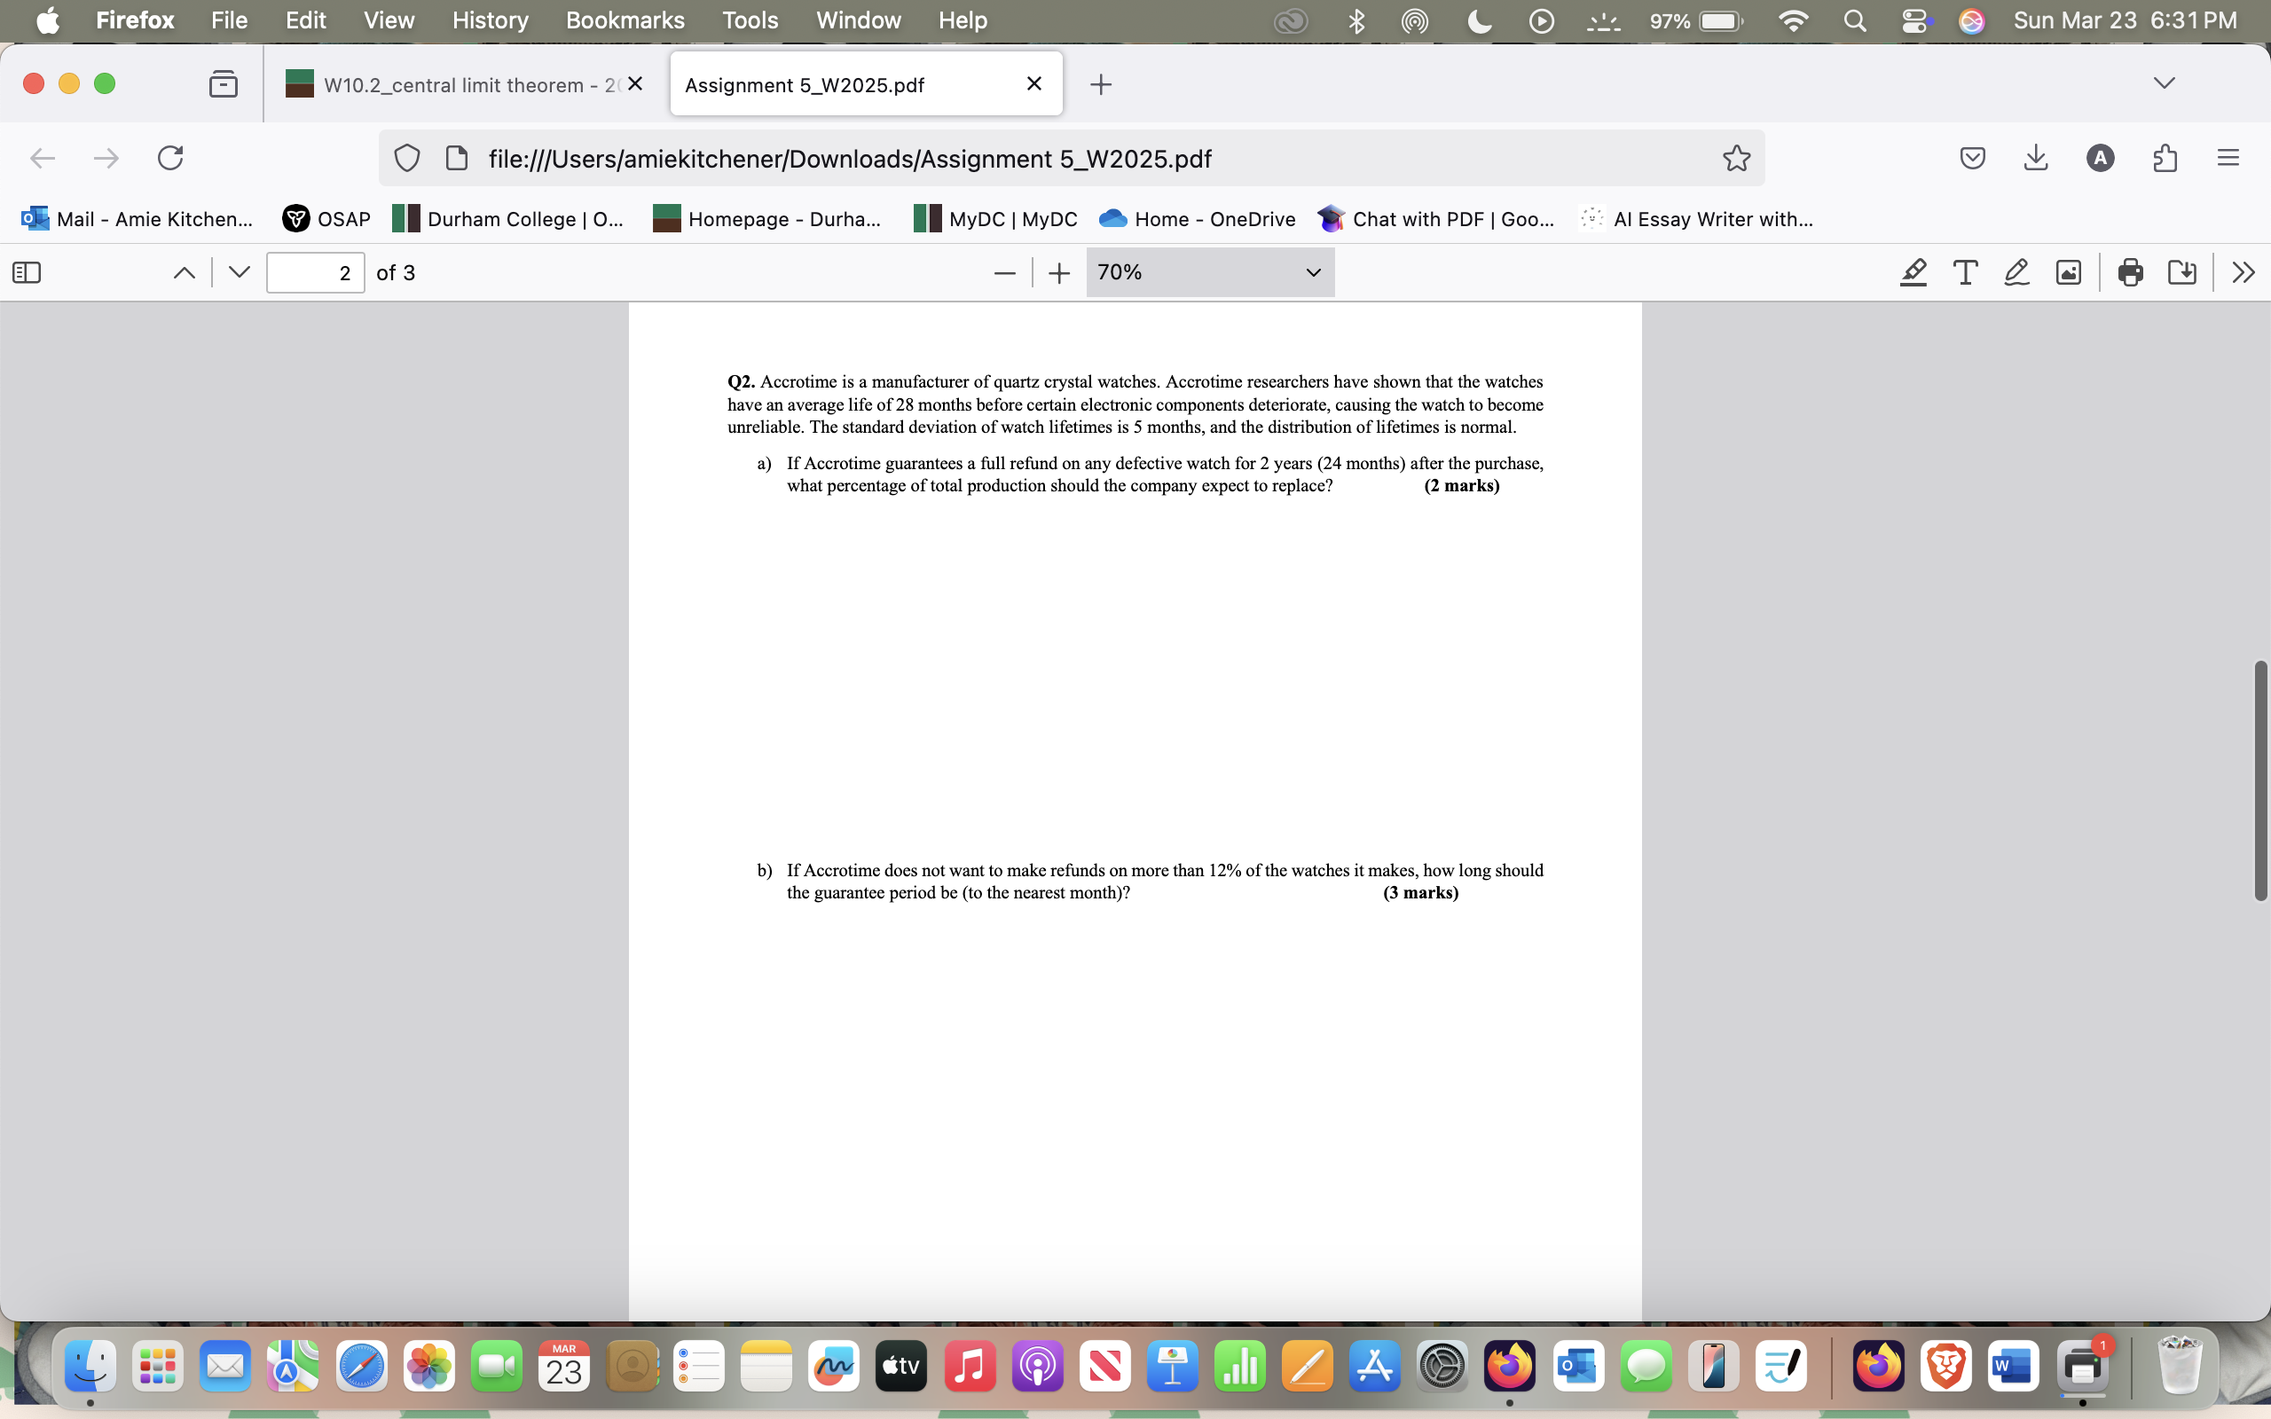Expand the list of all tabs

point(2165,82)
